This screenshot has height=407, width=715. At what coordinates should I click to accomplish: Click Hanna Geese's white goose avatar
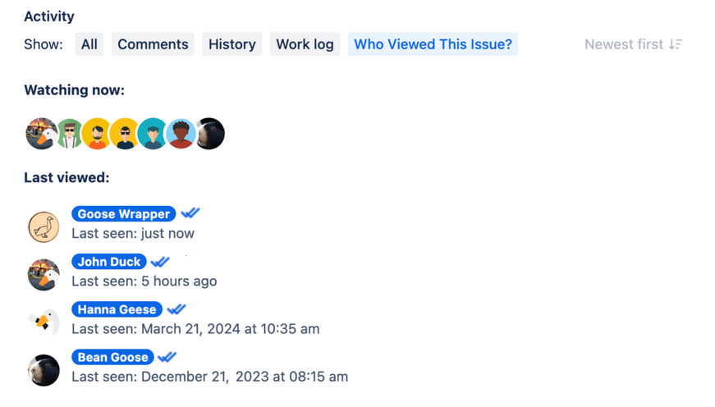pyautogui.click(x=44, y=322)
